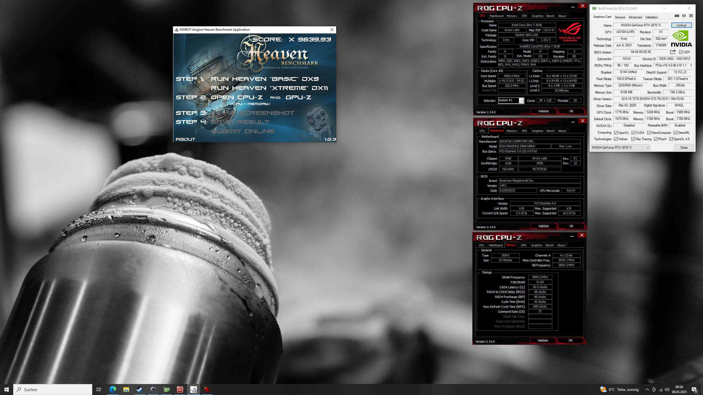Open About tab in top CPU-Z window
This screenshot has height=395, width=703.
click(562, 16)
